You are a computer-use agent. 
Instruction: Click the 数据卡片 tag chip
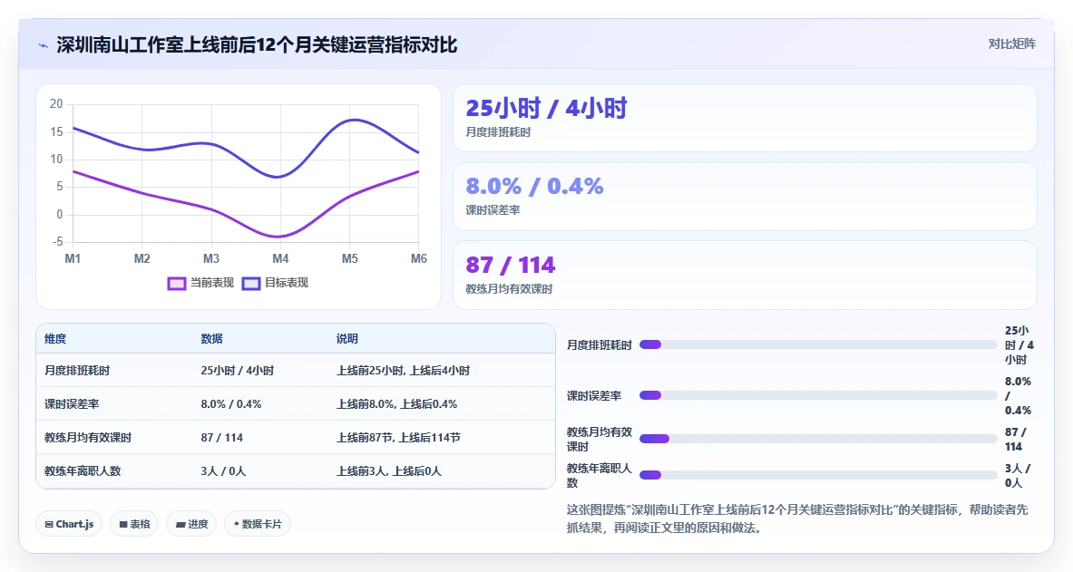pos(258,524)
